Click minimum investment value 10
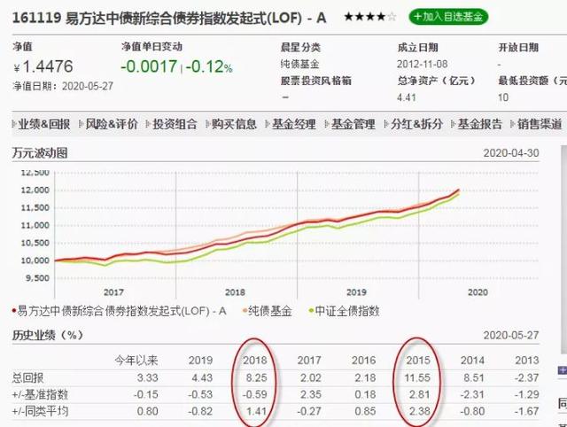Image resolution: width=567 pixels, height=427 pixels. (x=503, y=97)
